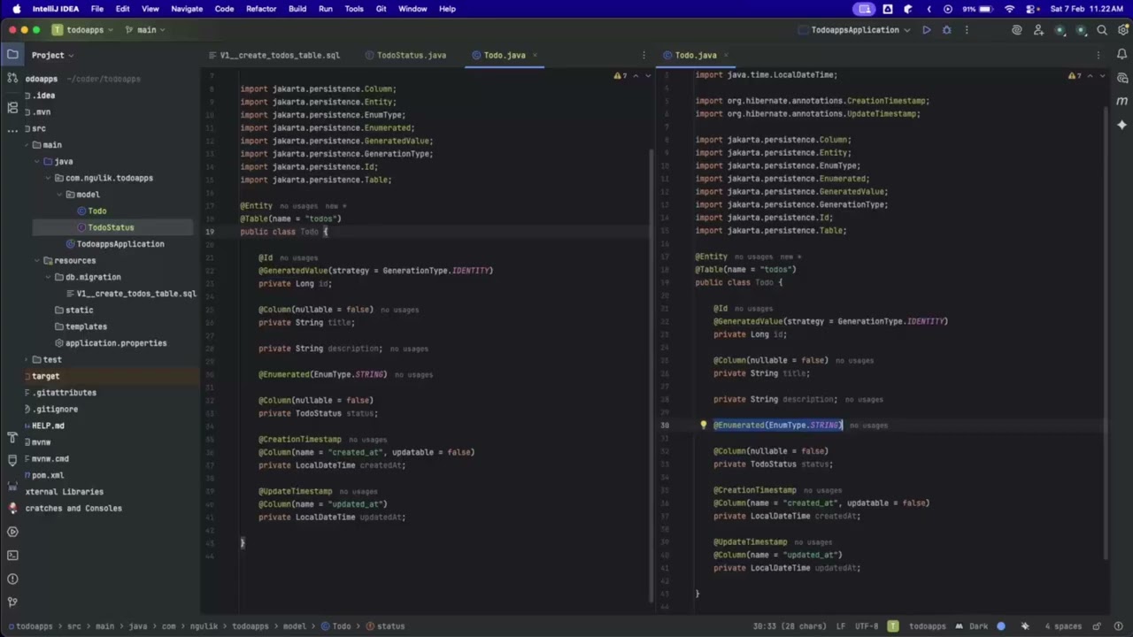This screenshot has height=637, width=1133.
Task: Select TodoappsApplication in project tree
Action: click(x=120, y=244)
